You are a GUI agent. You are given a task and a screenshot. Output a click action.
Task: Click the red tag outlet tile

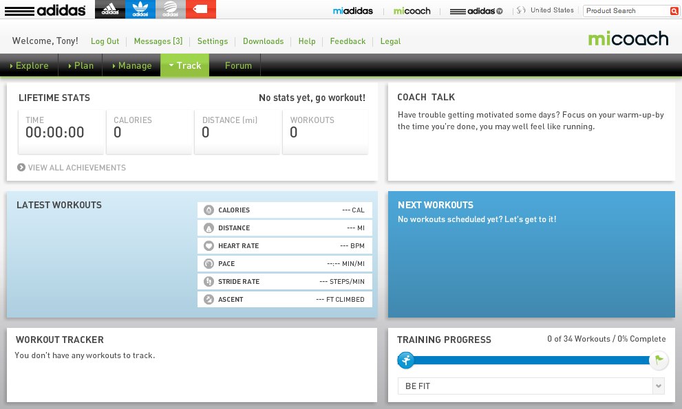pyautogui.click(x=200, y=9)
